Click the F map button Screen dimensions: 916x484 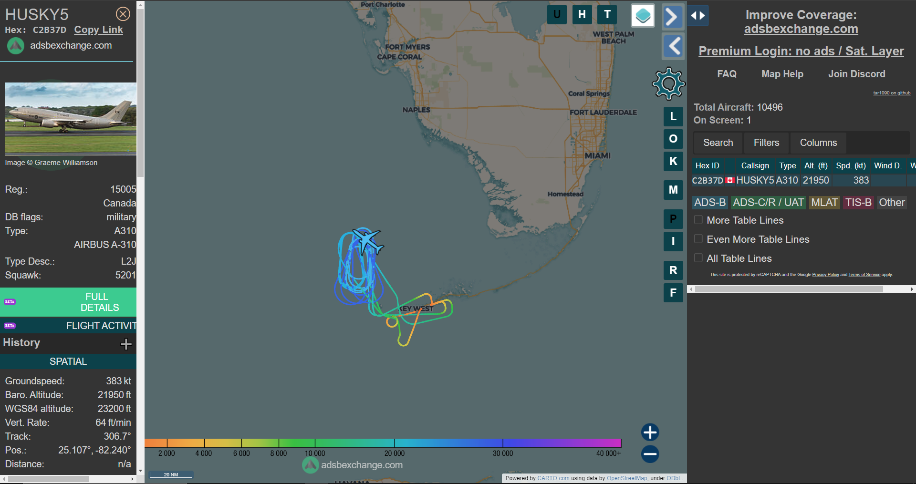pyautogui.click(x=673, y=293)
